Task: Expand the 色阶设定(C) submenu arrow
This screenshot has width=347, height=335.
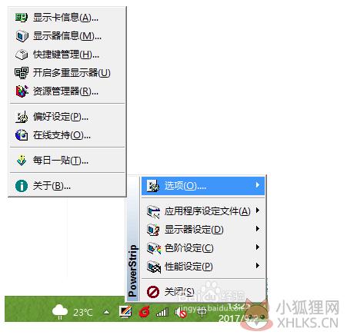Action: click(258, 247)
